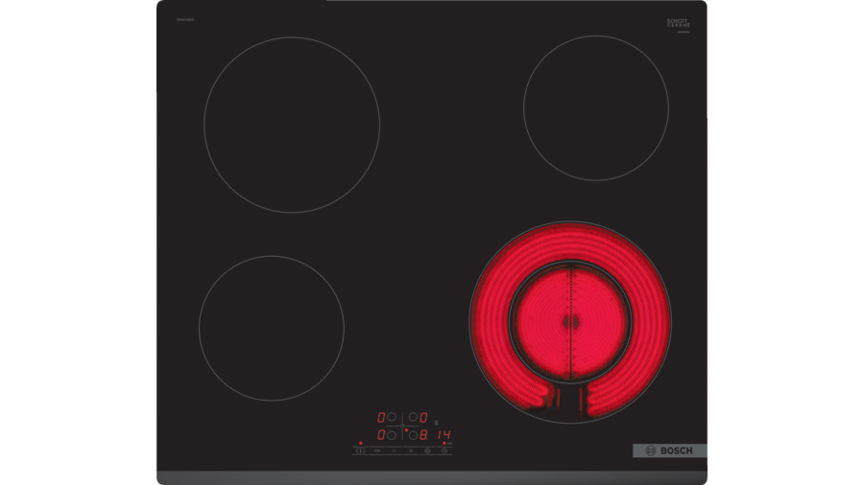Tap the dual-zone extension icon
Screen dimensions: 864x485
tap(427, 450)
